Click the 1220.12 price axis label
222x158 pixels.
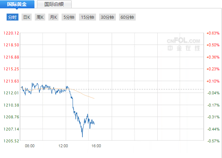11,33
